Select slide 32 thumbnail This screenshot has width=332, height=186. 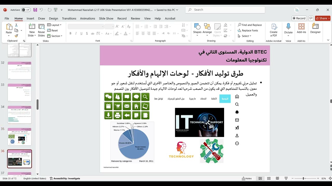[x=19, y=71]
